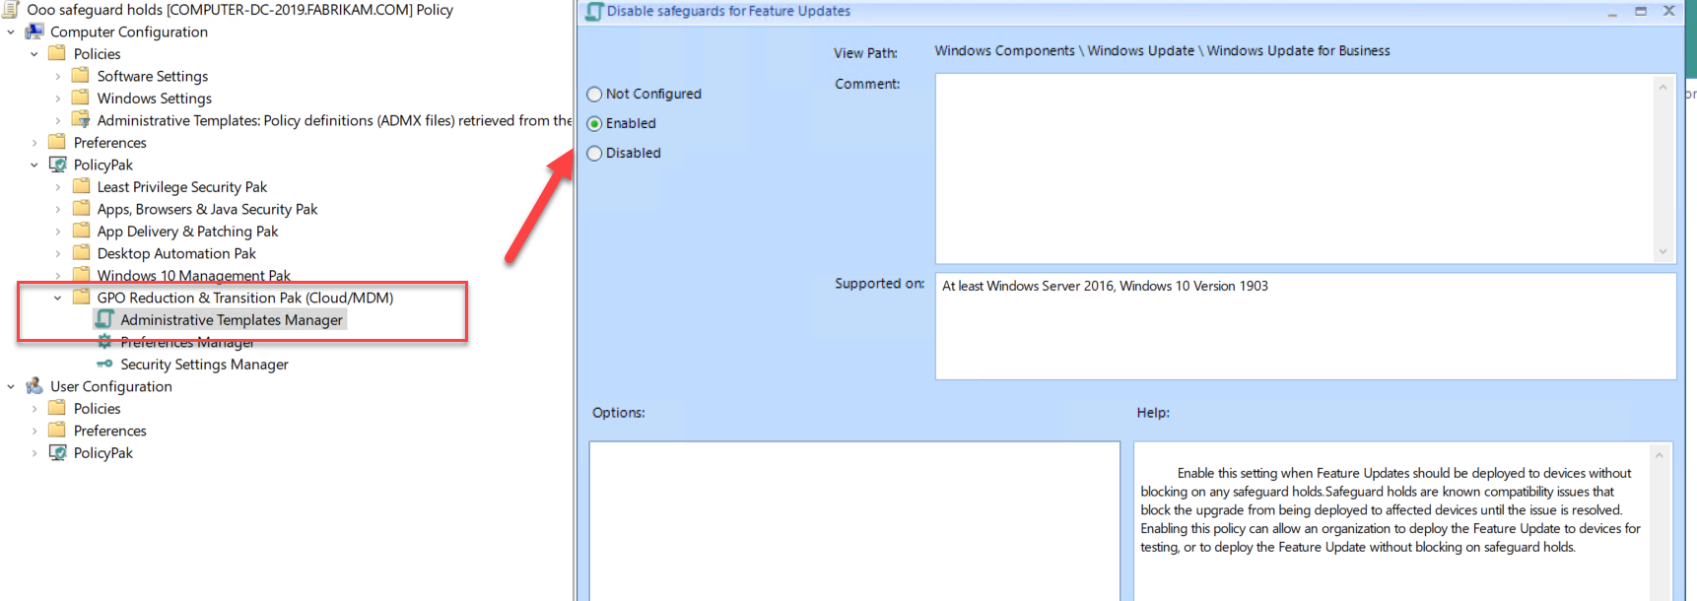Collapse the Computer Configuration node
The height and width of the screenshot is (601, 1697).
click(11, 32)
